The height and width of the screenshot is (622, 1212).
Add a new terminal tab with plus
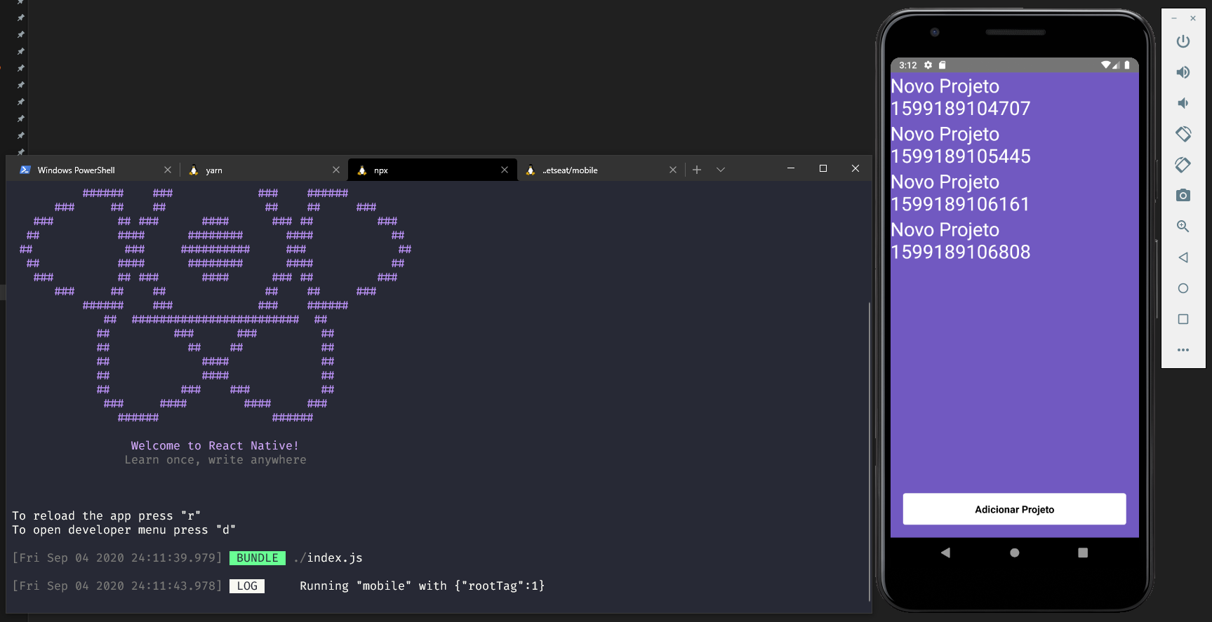click(x=697, y=170)
